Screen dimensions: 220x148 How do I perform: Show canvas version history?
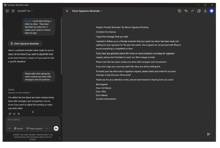[180, 11]
